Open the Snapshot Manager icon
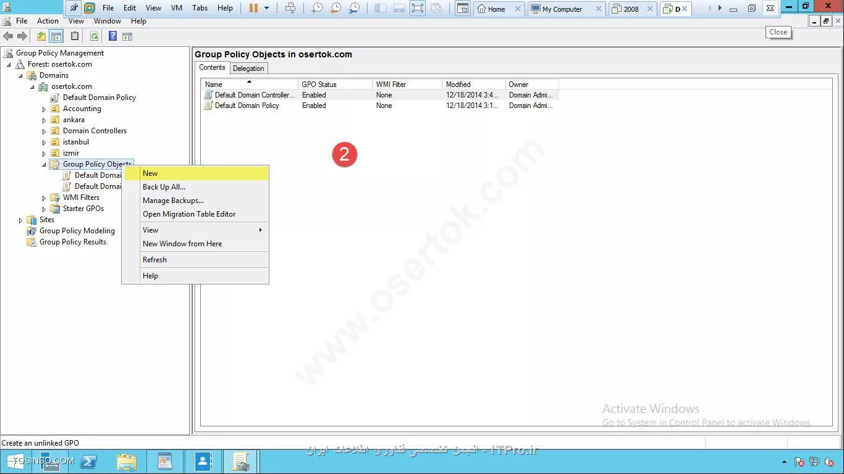The height and width of the screenshot is (474, 844). point(355,8)
